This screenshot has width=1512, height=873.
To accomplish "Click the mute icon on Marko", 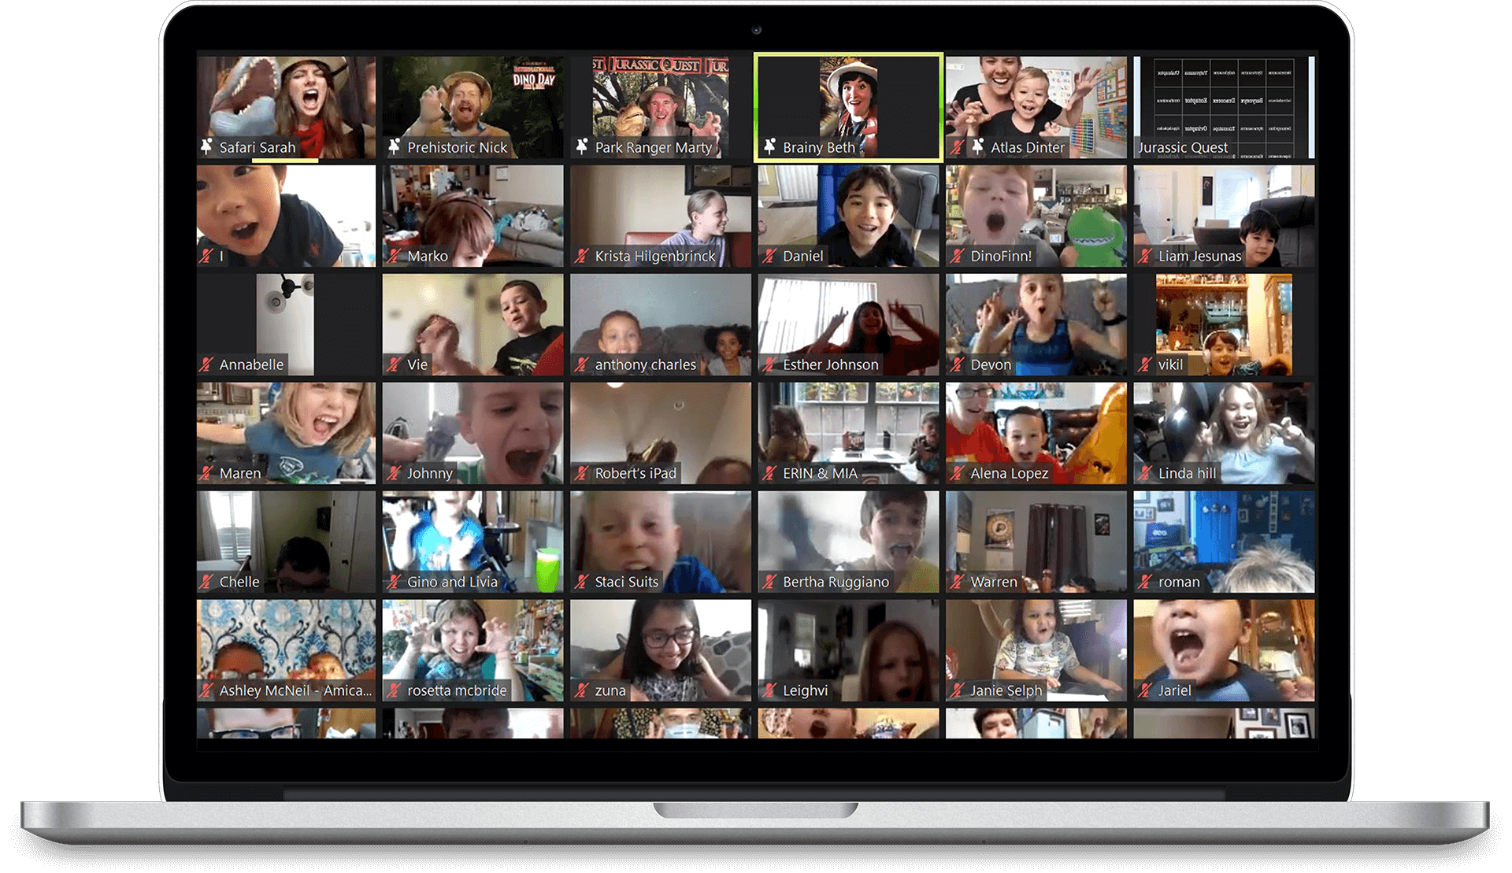I will [x=397, y=257].
